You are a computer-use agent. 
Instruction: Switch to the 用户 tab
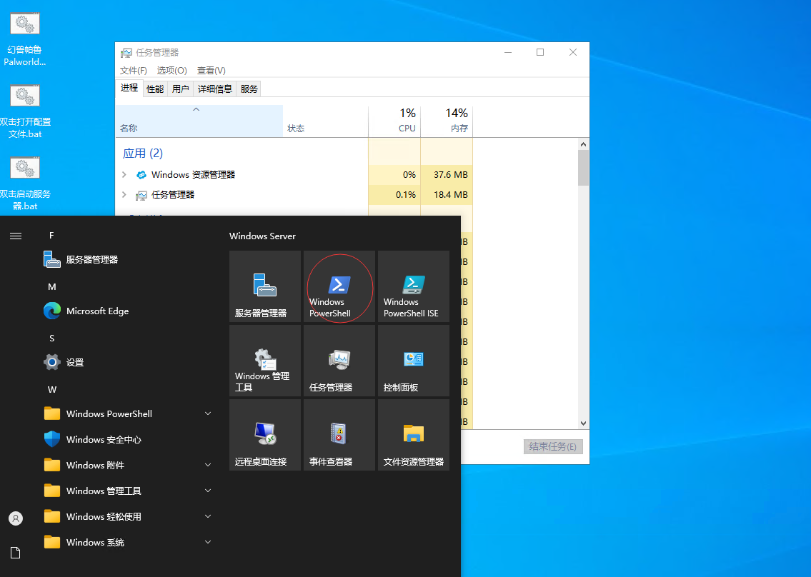tap(181, 89)
